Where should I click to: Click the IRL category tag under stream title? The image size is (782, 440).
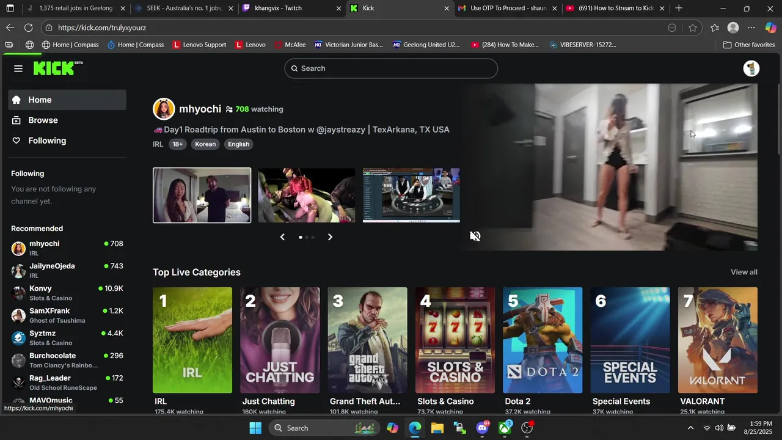pos(158,144)
